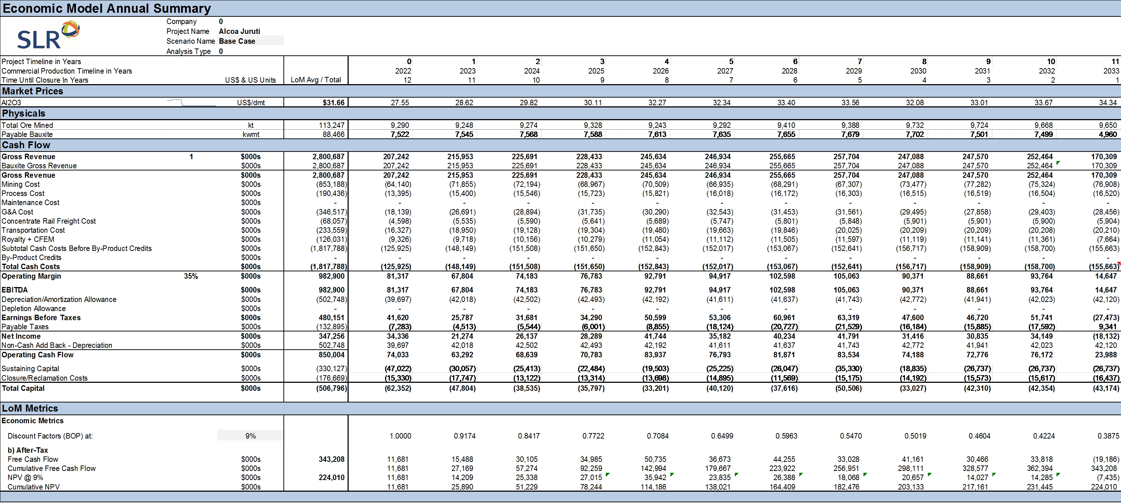Screen dimensions: 1121x503
Task: Click the Cash Flow section header
Action: [26, 145]
